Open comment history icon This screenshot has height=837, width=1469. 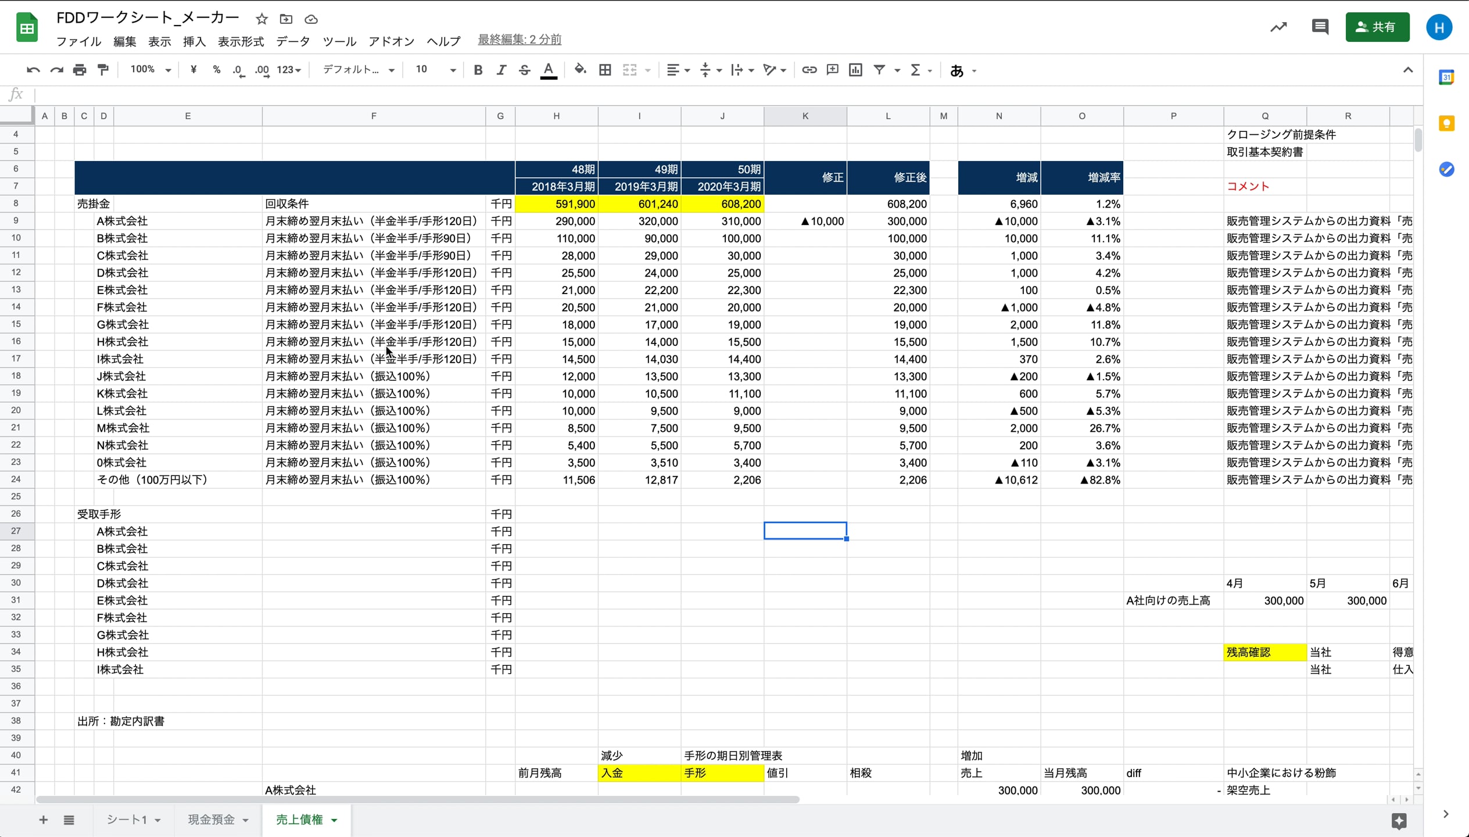coord(1320,27)
